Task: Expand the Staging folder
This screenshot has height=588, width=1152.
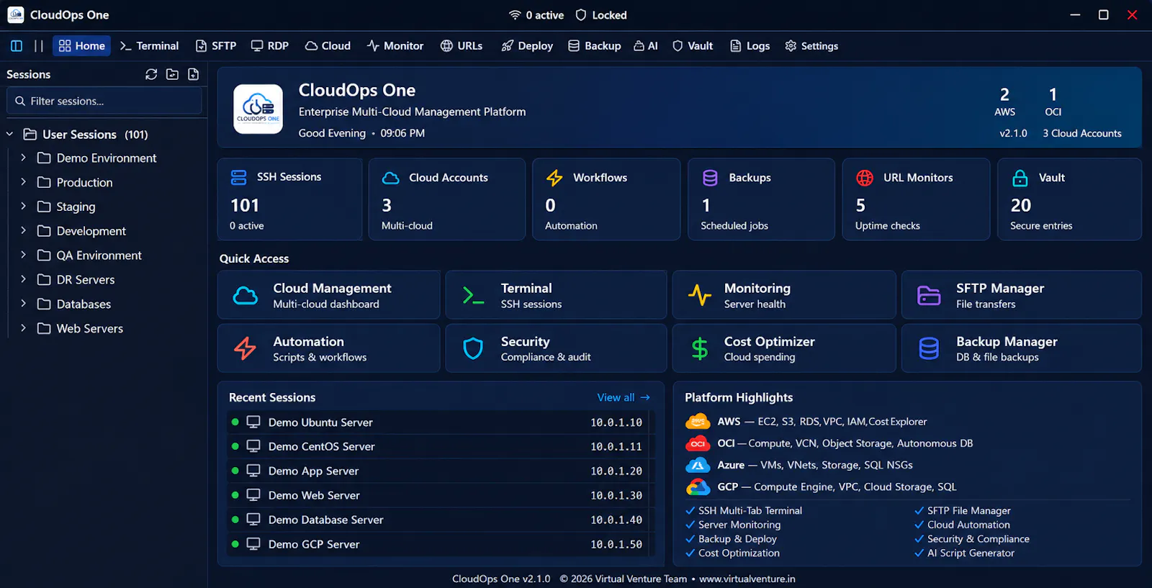Action: [24, 206]
